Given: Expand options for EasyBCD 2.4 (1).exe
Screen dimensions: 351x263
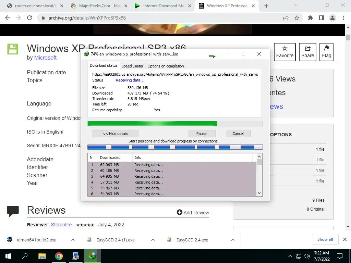Looking at the screenshot, I should click(153, 240).
